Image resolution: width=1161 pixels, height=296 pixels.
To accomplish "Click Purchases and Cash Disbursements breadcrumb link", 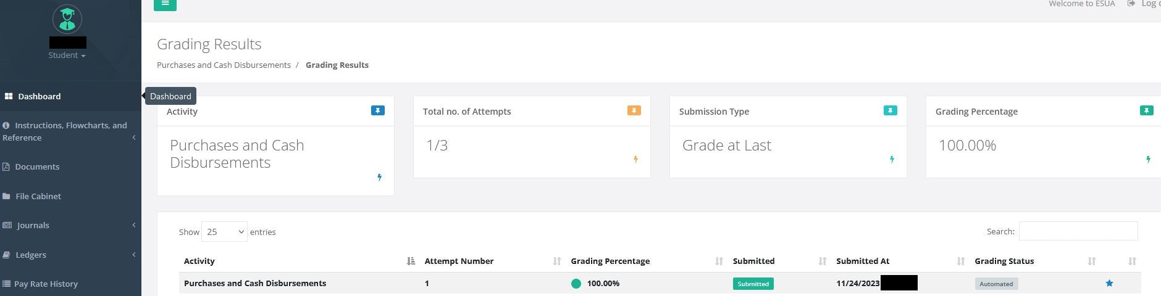I will point(224,65).
